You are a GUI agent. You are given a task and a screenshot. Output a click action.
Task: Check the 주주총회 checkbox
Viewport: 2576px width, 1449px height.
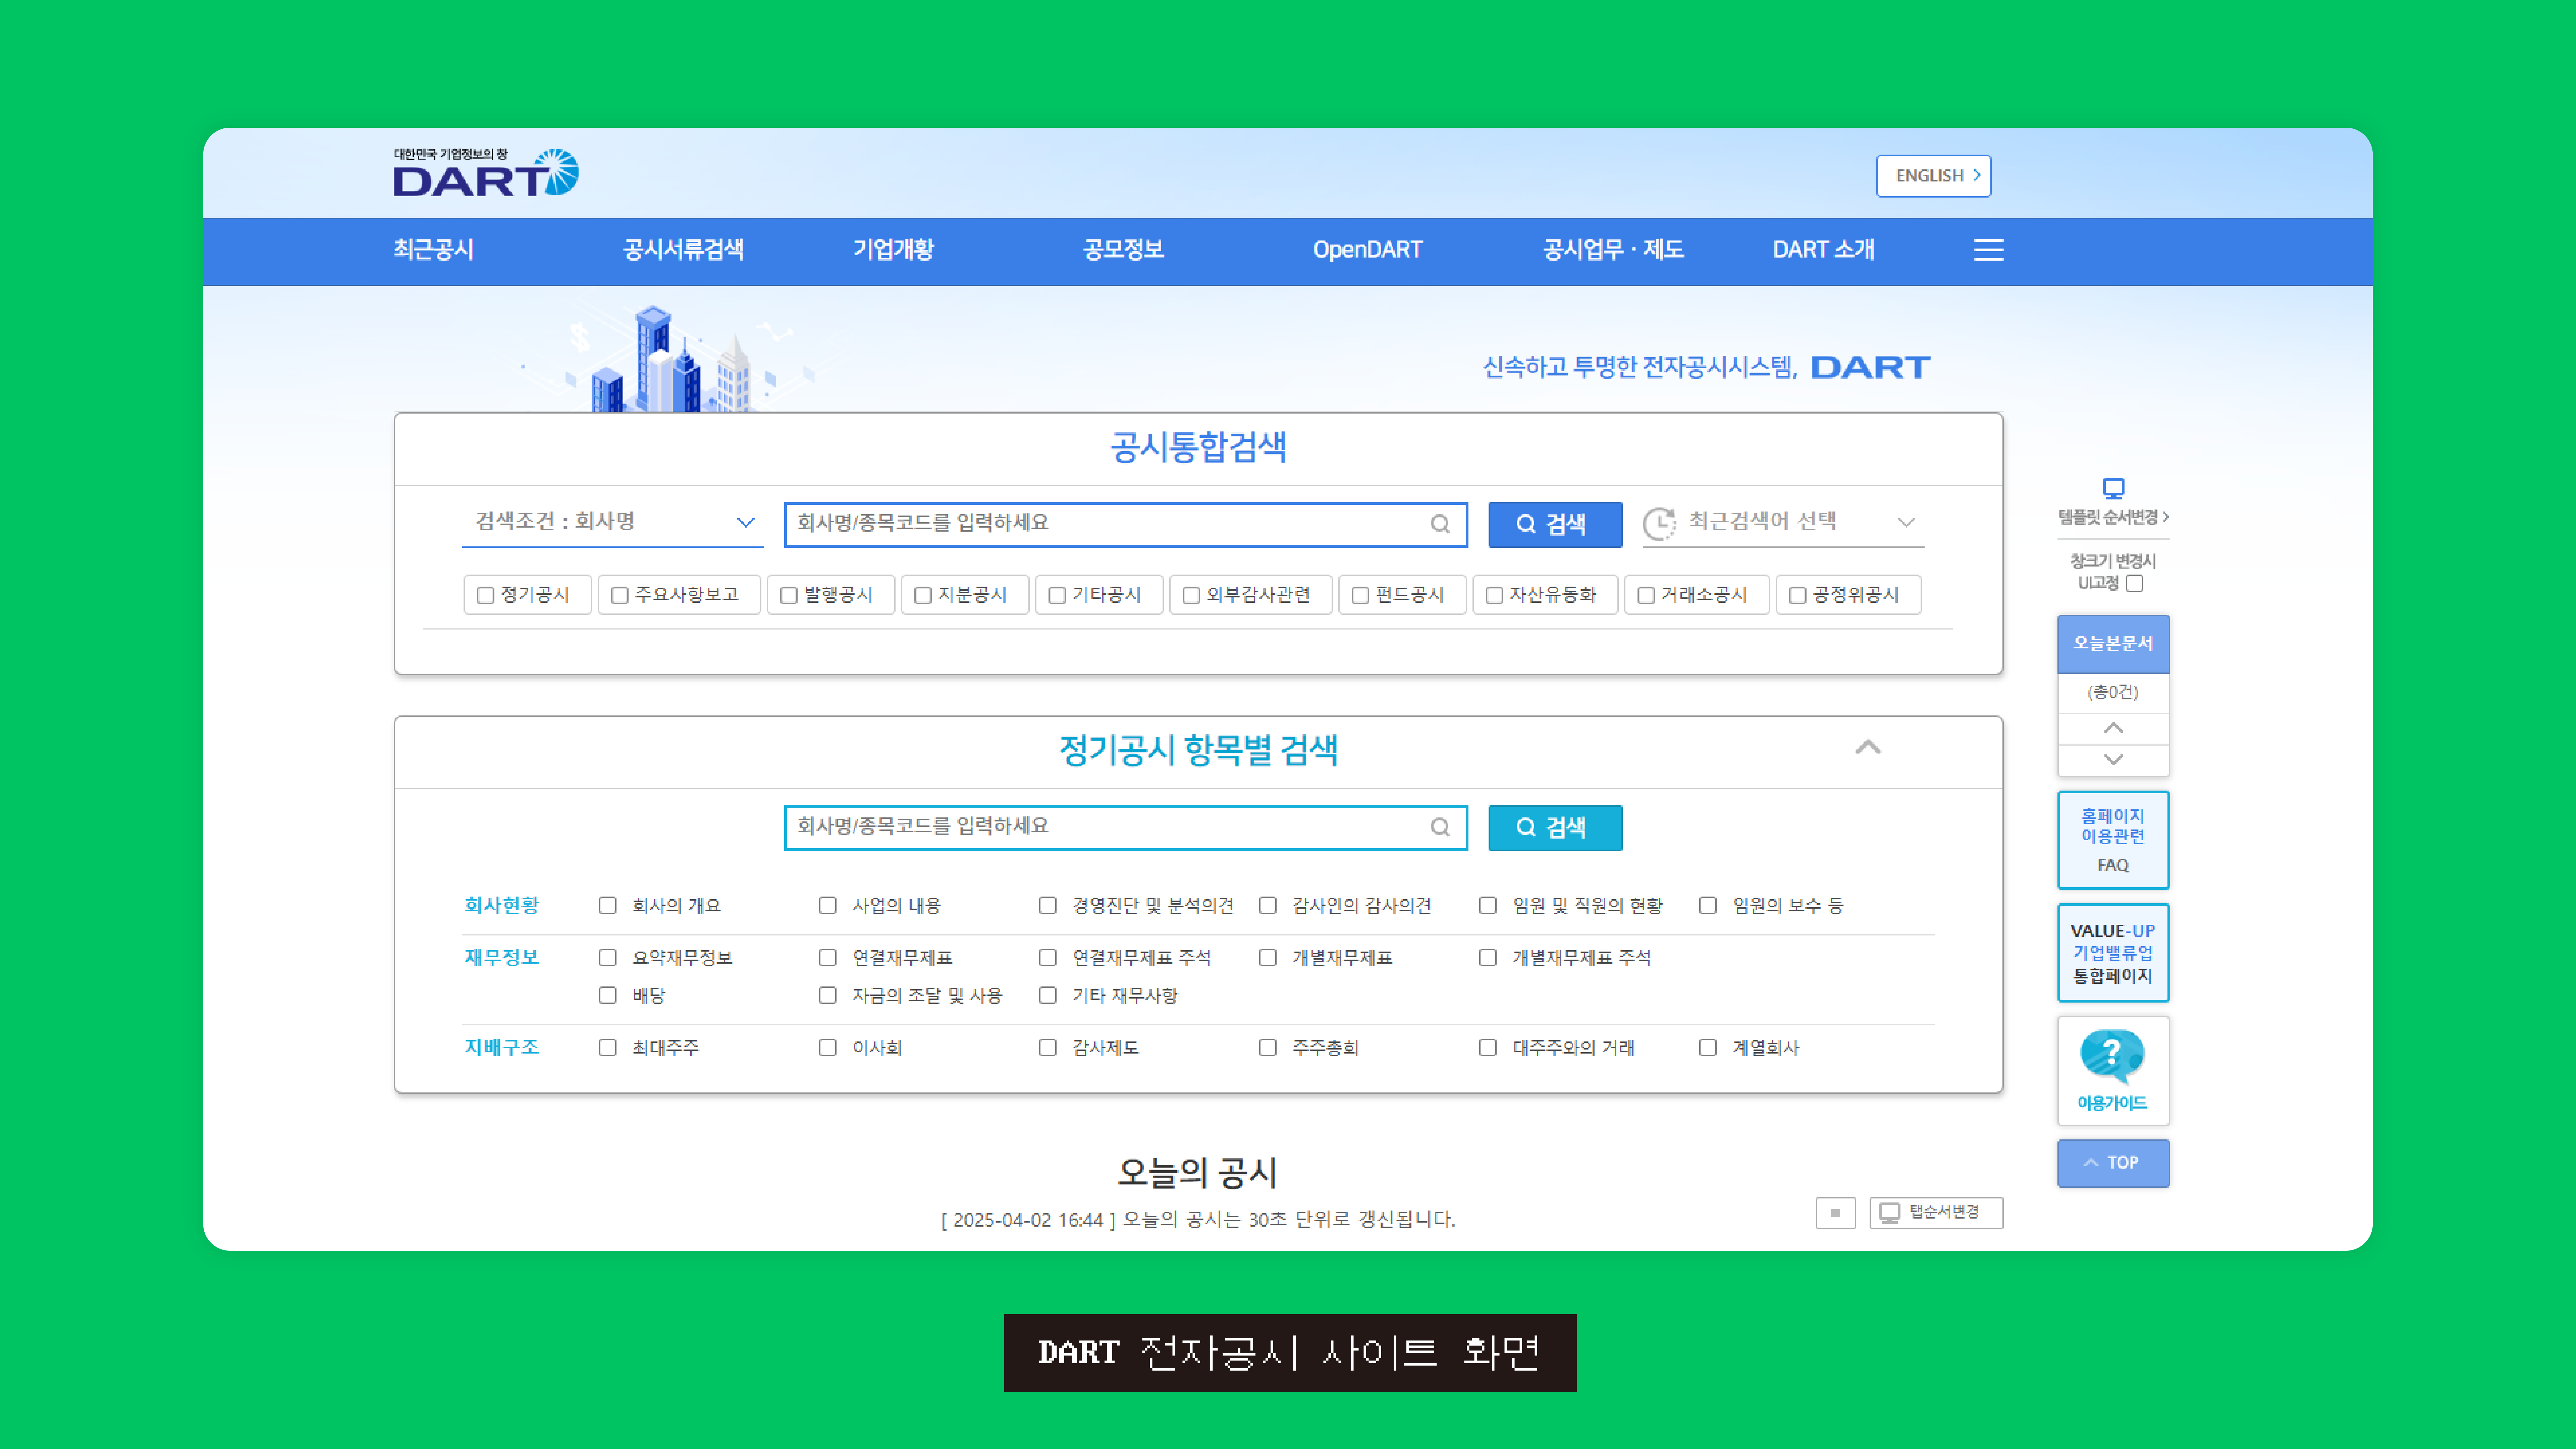pyautogui.click(x=1268, y=1048)
